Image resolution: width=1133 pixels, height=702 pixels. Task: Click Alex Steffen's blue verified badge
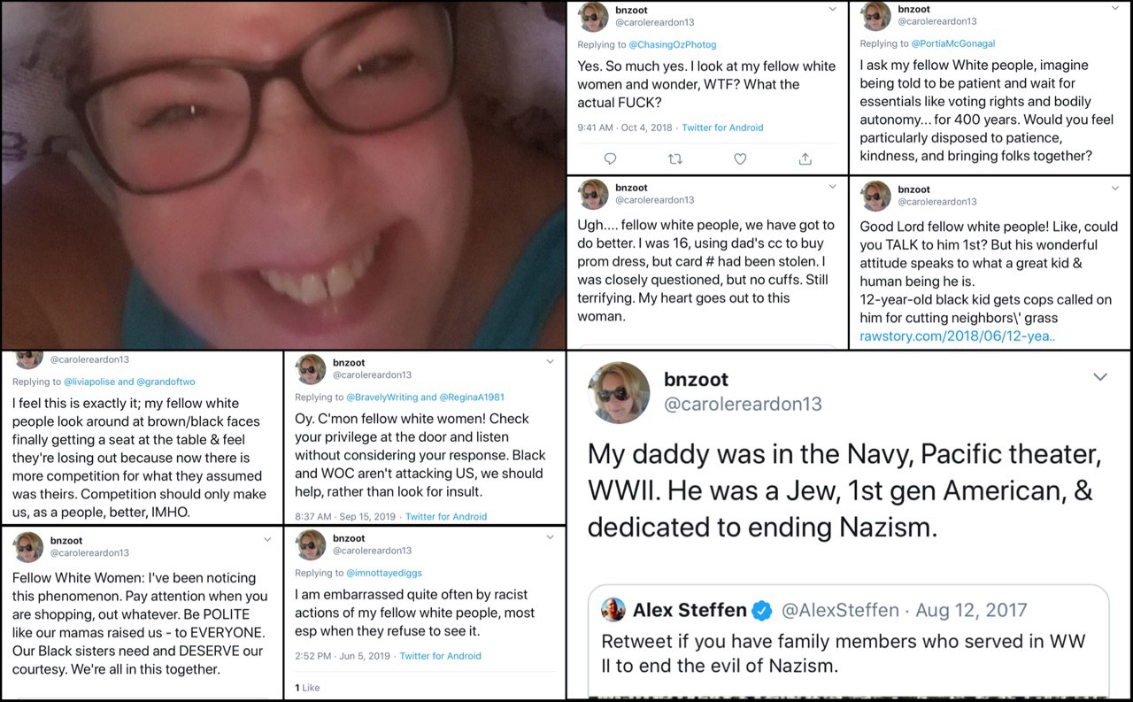tap(762, 611)
